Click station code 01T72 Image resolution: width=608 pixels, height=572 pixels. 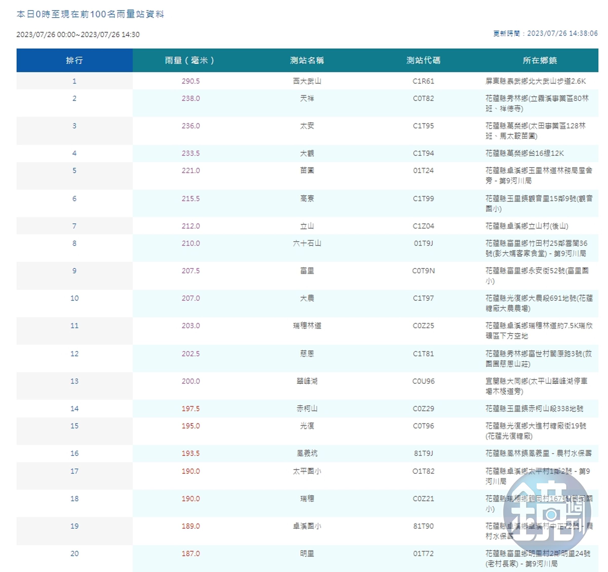(423, 554)
